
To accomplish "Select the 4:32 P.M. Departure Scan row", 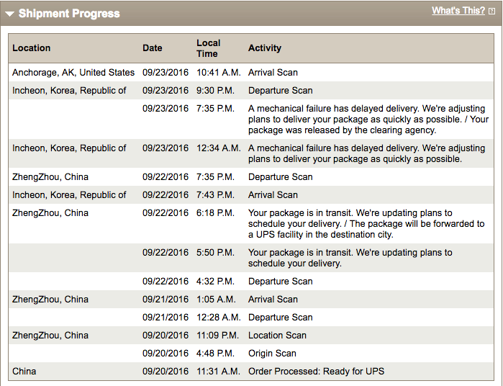I will 251,282.
